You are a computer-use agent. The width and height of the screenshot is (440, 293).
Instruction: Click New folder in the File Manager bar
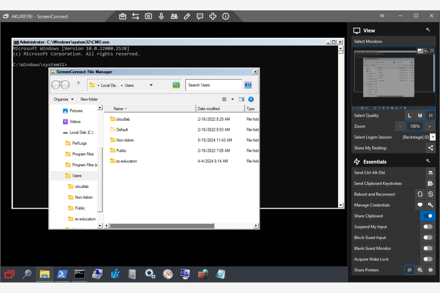click(89, 99)
